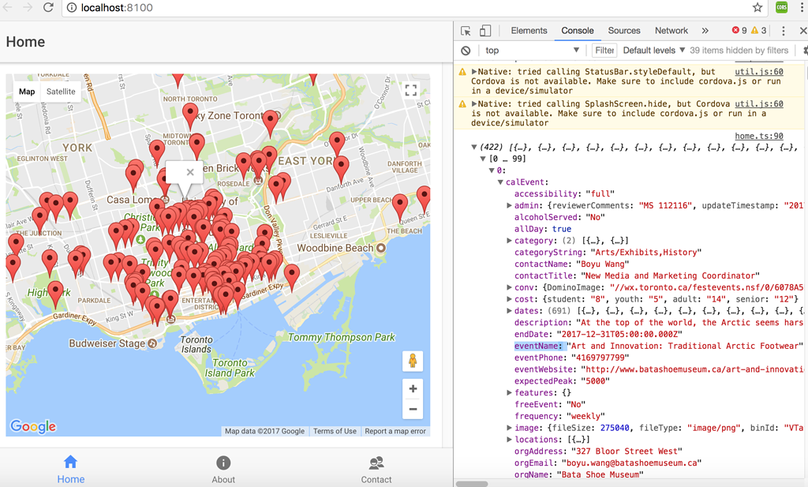Viewport: 808px width, 487px height.
Task: Switch the map to Satellite view
Action: point(61,92)
